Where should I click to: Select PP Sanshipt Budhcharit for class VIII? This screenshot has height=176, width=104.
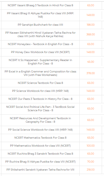pos(40,25)
